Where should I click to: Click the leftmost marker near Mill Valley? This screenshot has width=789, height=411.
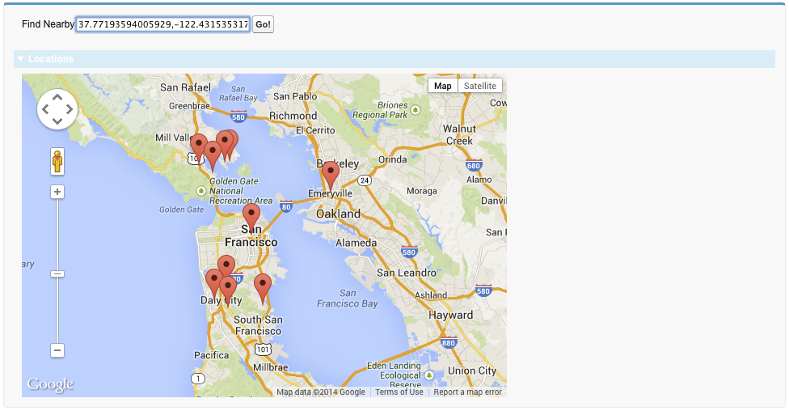tap(198, 147)
